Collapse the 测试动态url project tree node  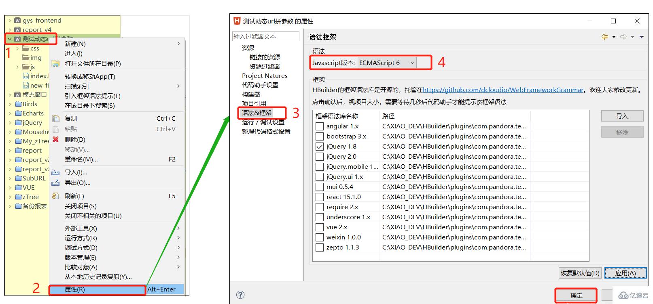pyautogui.click(x=10, y=39)
